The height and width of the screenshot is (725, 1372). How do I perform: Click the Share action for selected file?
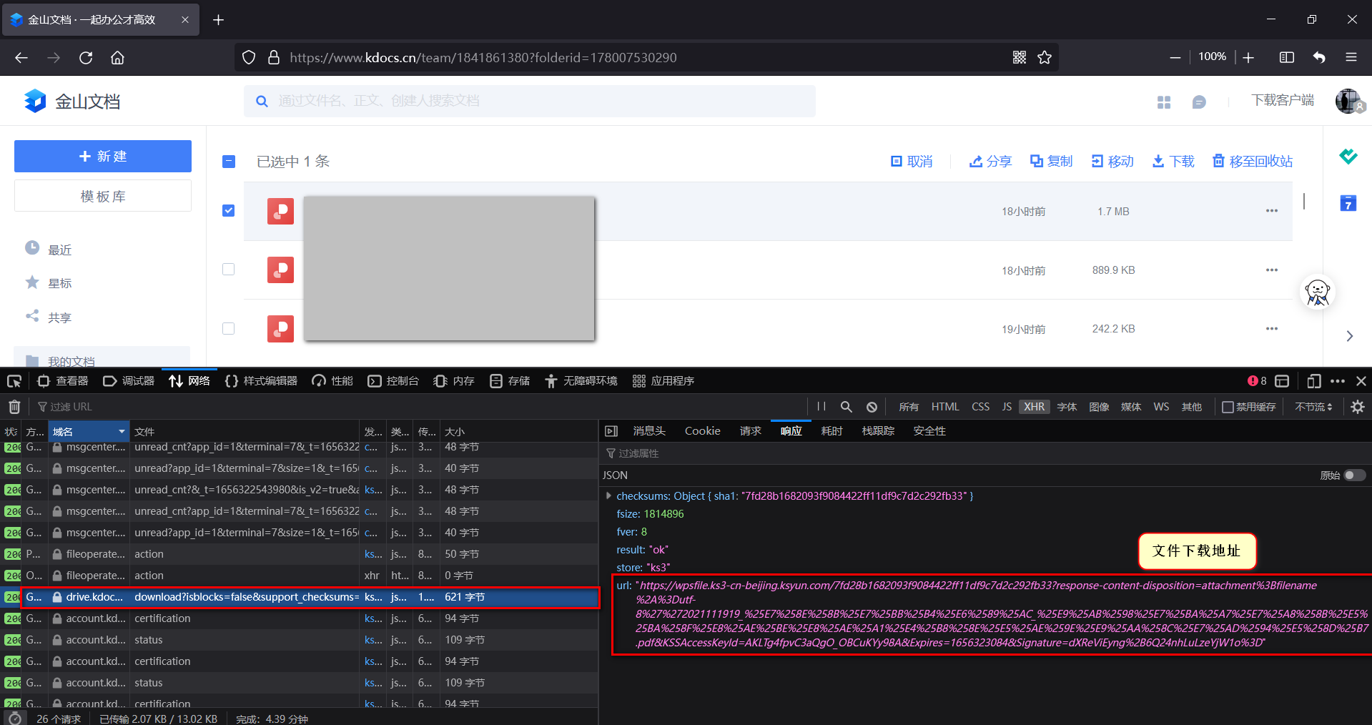990,162
